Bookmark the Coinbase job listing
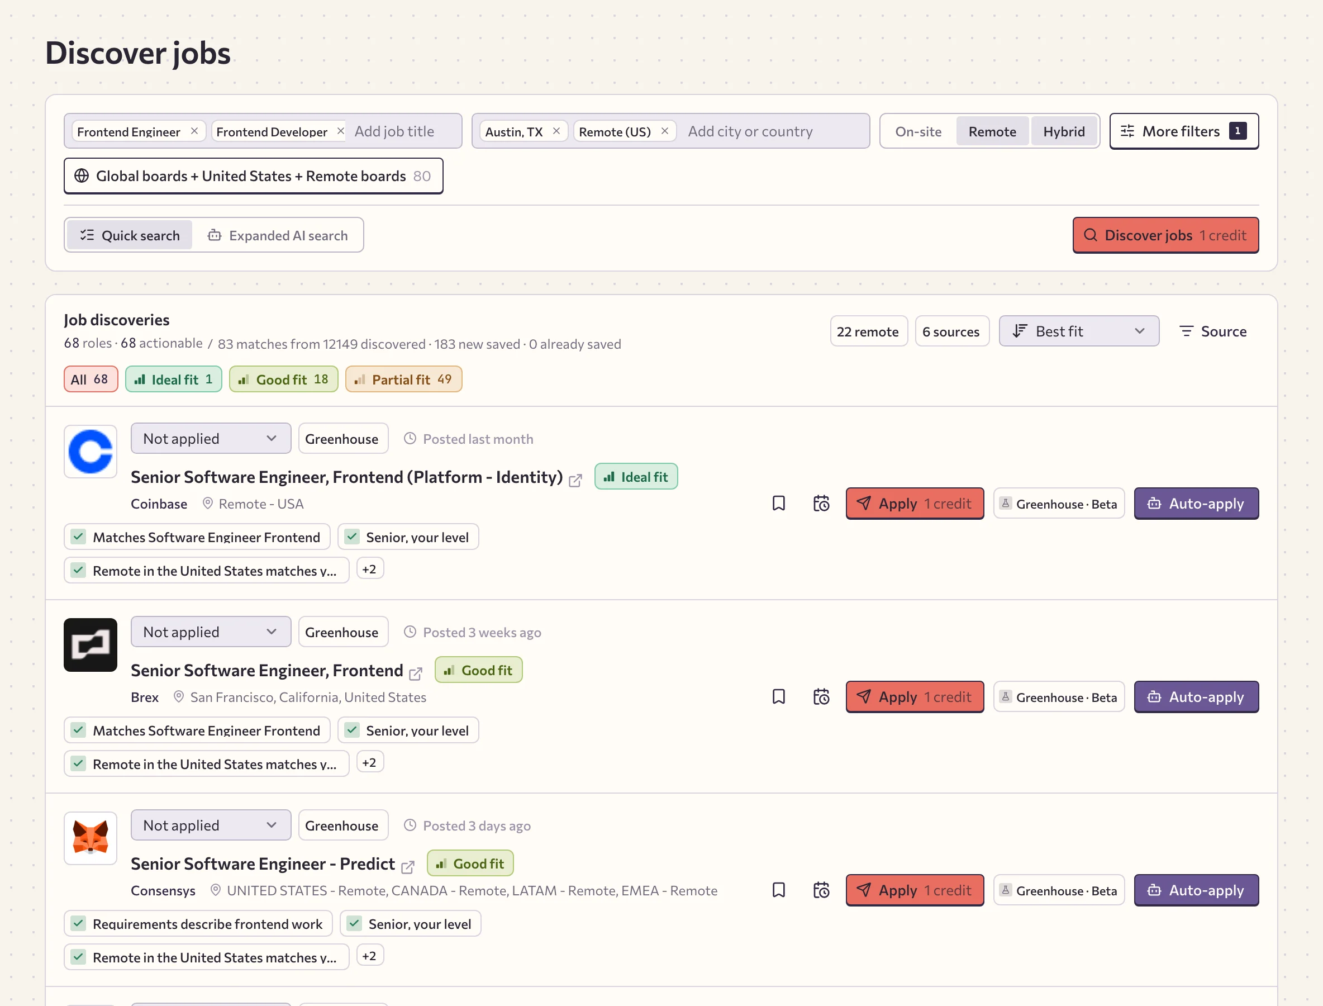 click(778, 504)
